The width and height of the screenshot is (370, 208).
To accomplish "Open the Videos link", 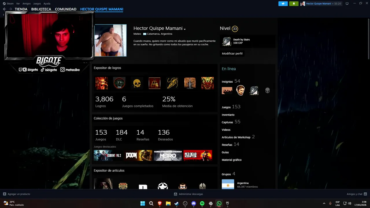I will (226, 130).
